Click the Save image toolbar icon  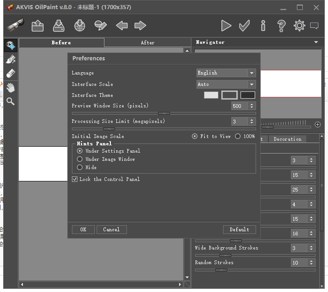pyautogui.click(x=59, y=26)
